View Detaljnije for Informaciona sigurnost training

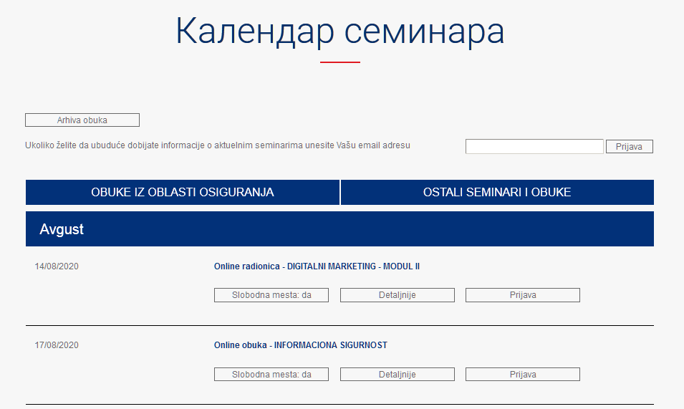[x=398, y=375]
